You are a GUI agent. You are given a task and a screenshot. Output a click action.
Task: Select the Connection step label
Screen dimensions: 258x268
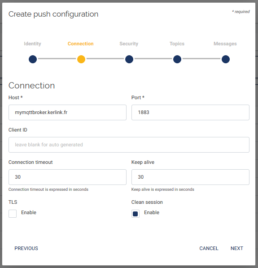tap(80, 44)
